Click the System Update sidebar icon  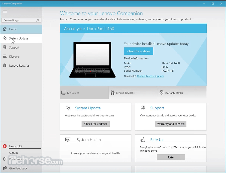pyautogui.click(x=5, y=38)
